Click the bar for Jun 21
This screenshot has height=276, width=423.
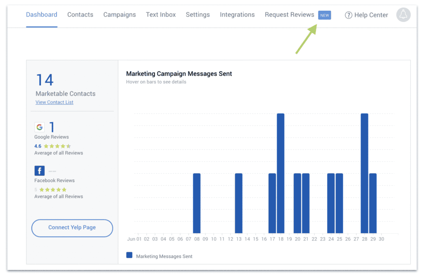(306, 203)
